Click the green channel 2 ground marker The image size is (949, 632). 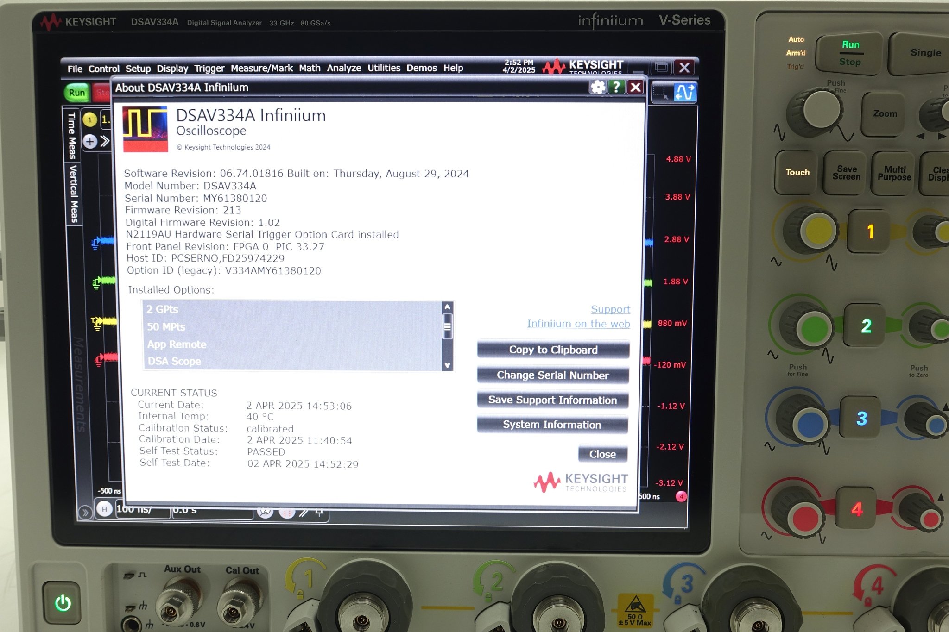(x=96, y=282)
